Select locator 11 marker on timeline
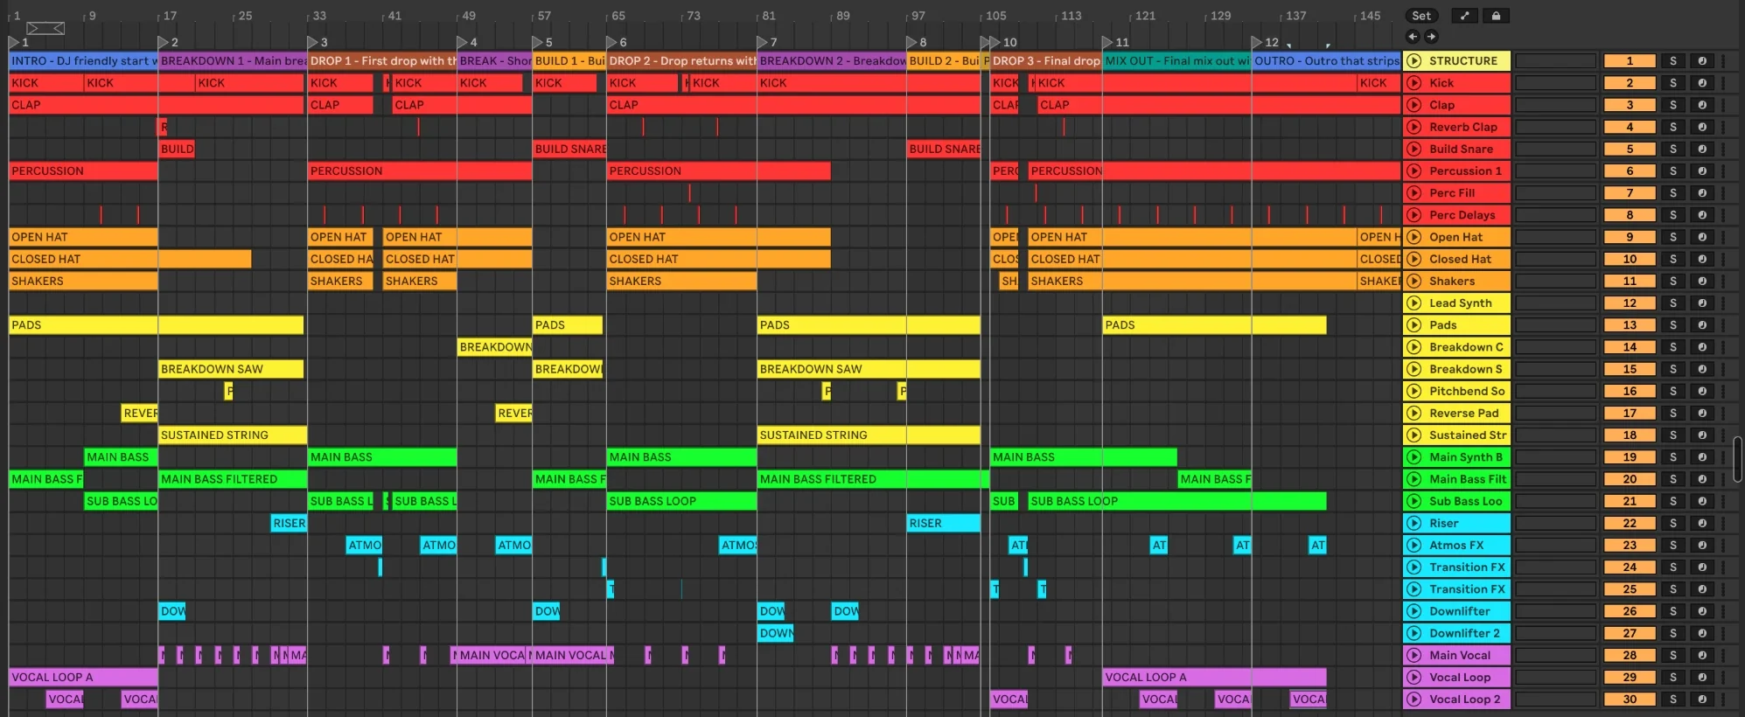 click(1108, 42)
